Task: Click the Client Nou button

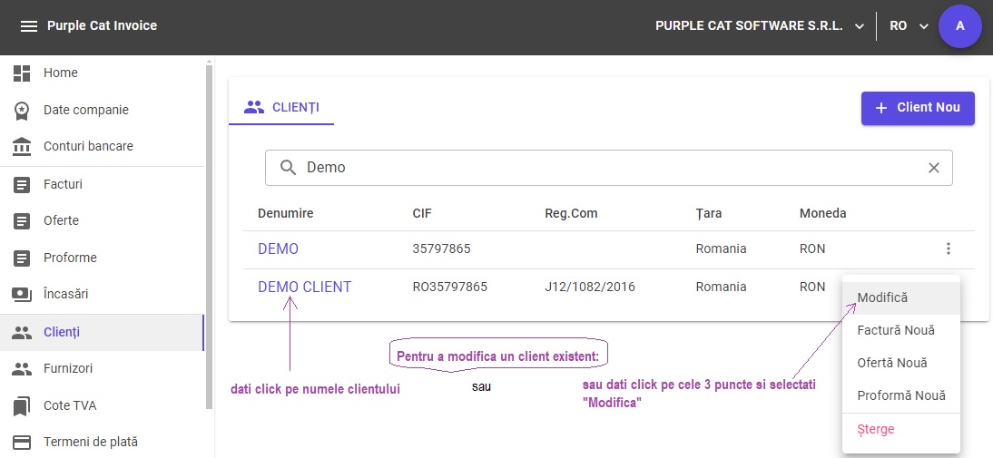Action: pyautogui.click(x=918, y=108)
